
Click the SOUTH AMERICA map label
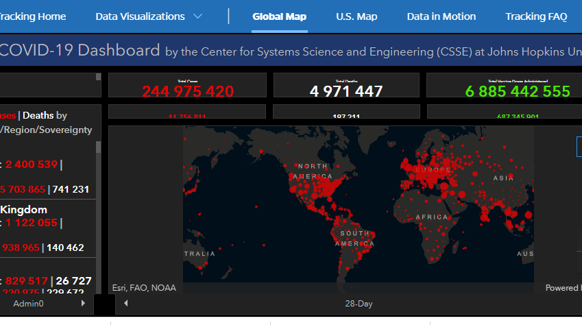tap(355, 238)
